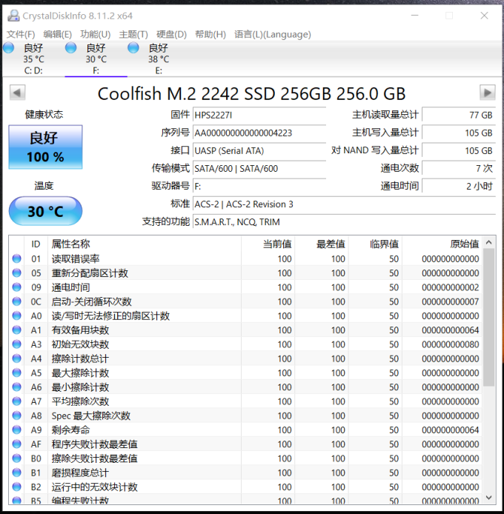Select the 读取错误率 attribute name
Viewport: 504px width, 514px height.
tap(76, 259)
